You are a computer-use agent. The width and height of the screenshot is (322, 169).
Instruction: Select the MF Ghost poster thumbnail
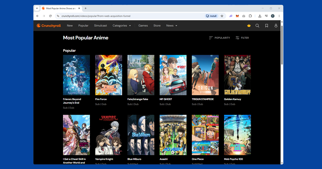point(173,75)
